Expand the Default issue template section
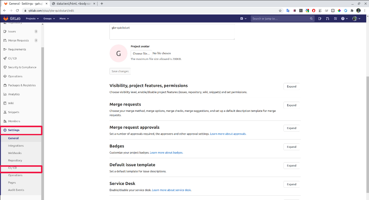Viewport: 369px width, 200px height. click(292, 166)
